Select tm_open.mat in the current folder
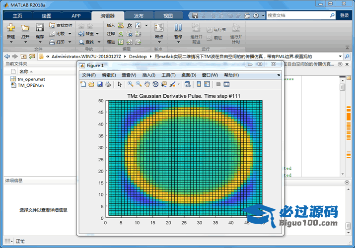 click(31, 79)
